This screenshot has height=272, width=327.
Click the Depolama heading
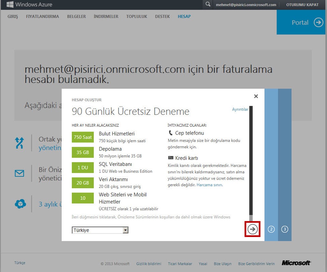point(110,149)
